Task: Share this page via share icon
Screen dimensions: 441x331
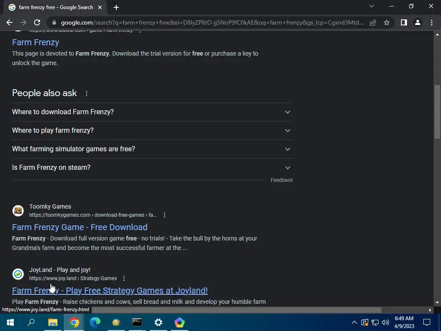Action: 373,22
